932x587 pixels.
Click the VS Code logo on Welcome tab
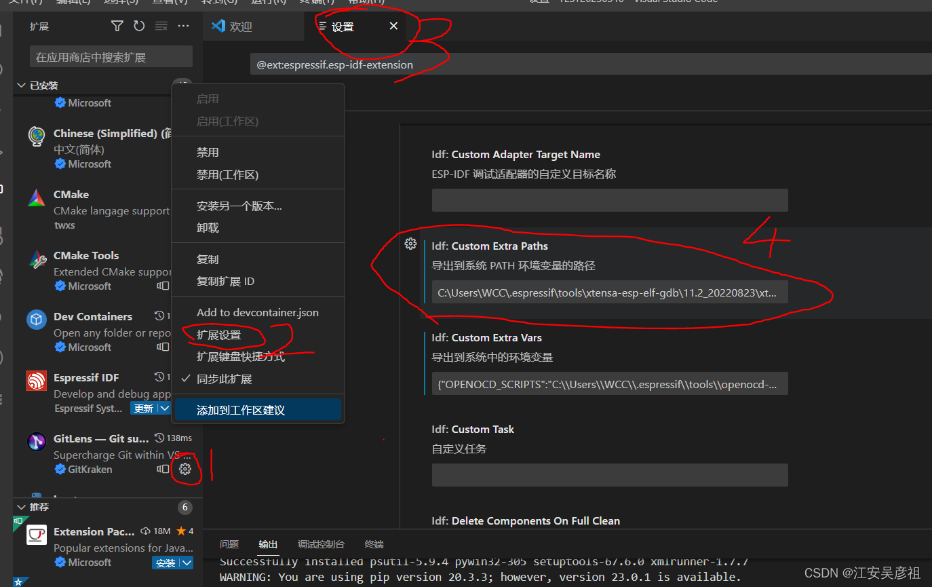[218, 26]
